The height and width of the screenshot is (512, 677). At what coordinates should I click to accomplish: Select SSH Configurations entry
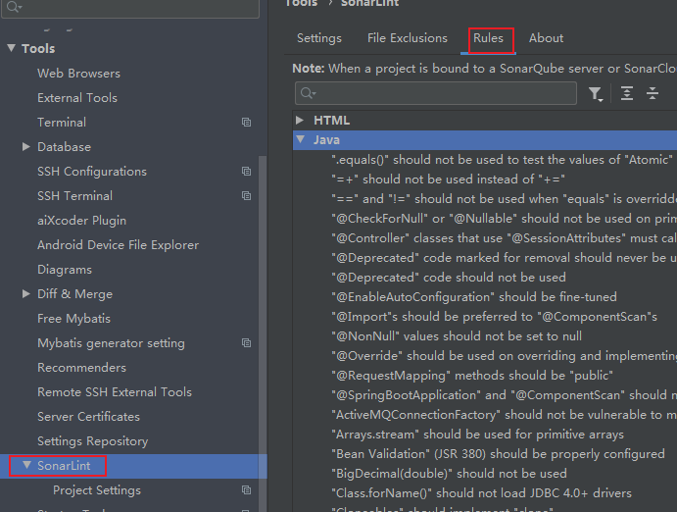click(92, 172)
